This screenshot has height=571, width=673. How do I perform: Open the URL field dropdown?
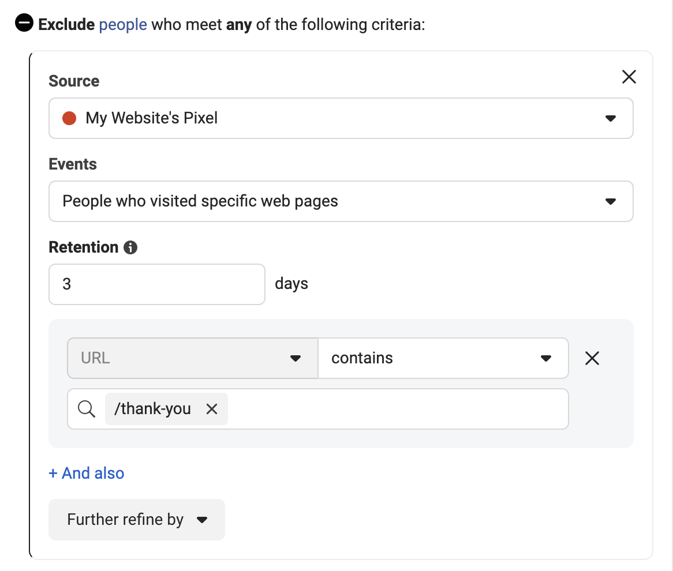pyautogui.click(x=192, y=358)
